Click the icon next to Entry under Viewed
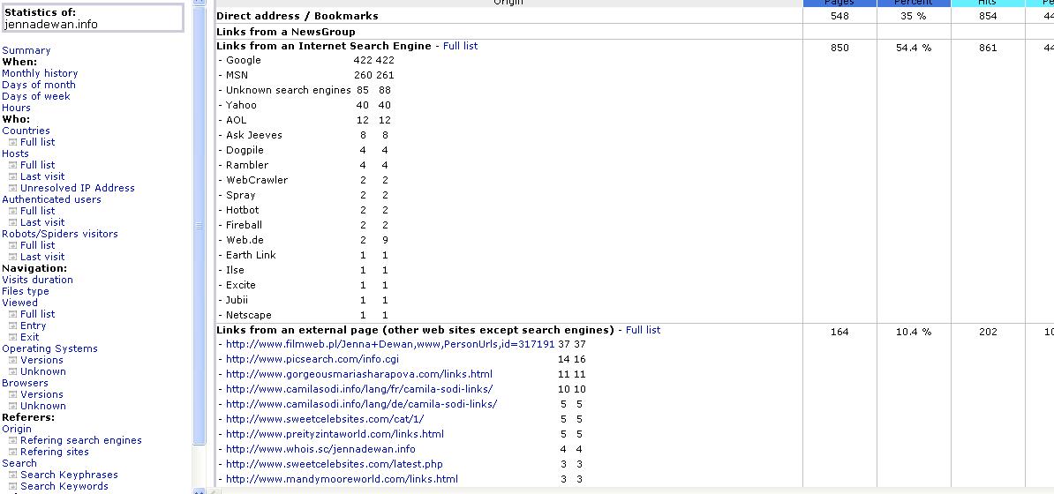 [13, 326]
